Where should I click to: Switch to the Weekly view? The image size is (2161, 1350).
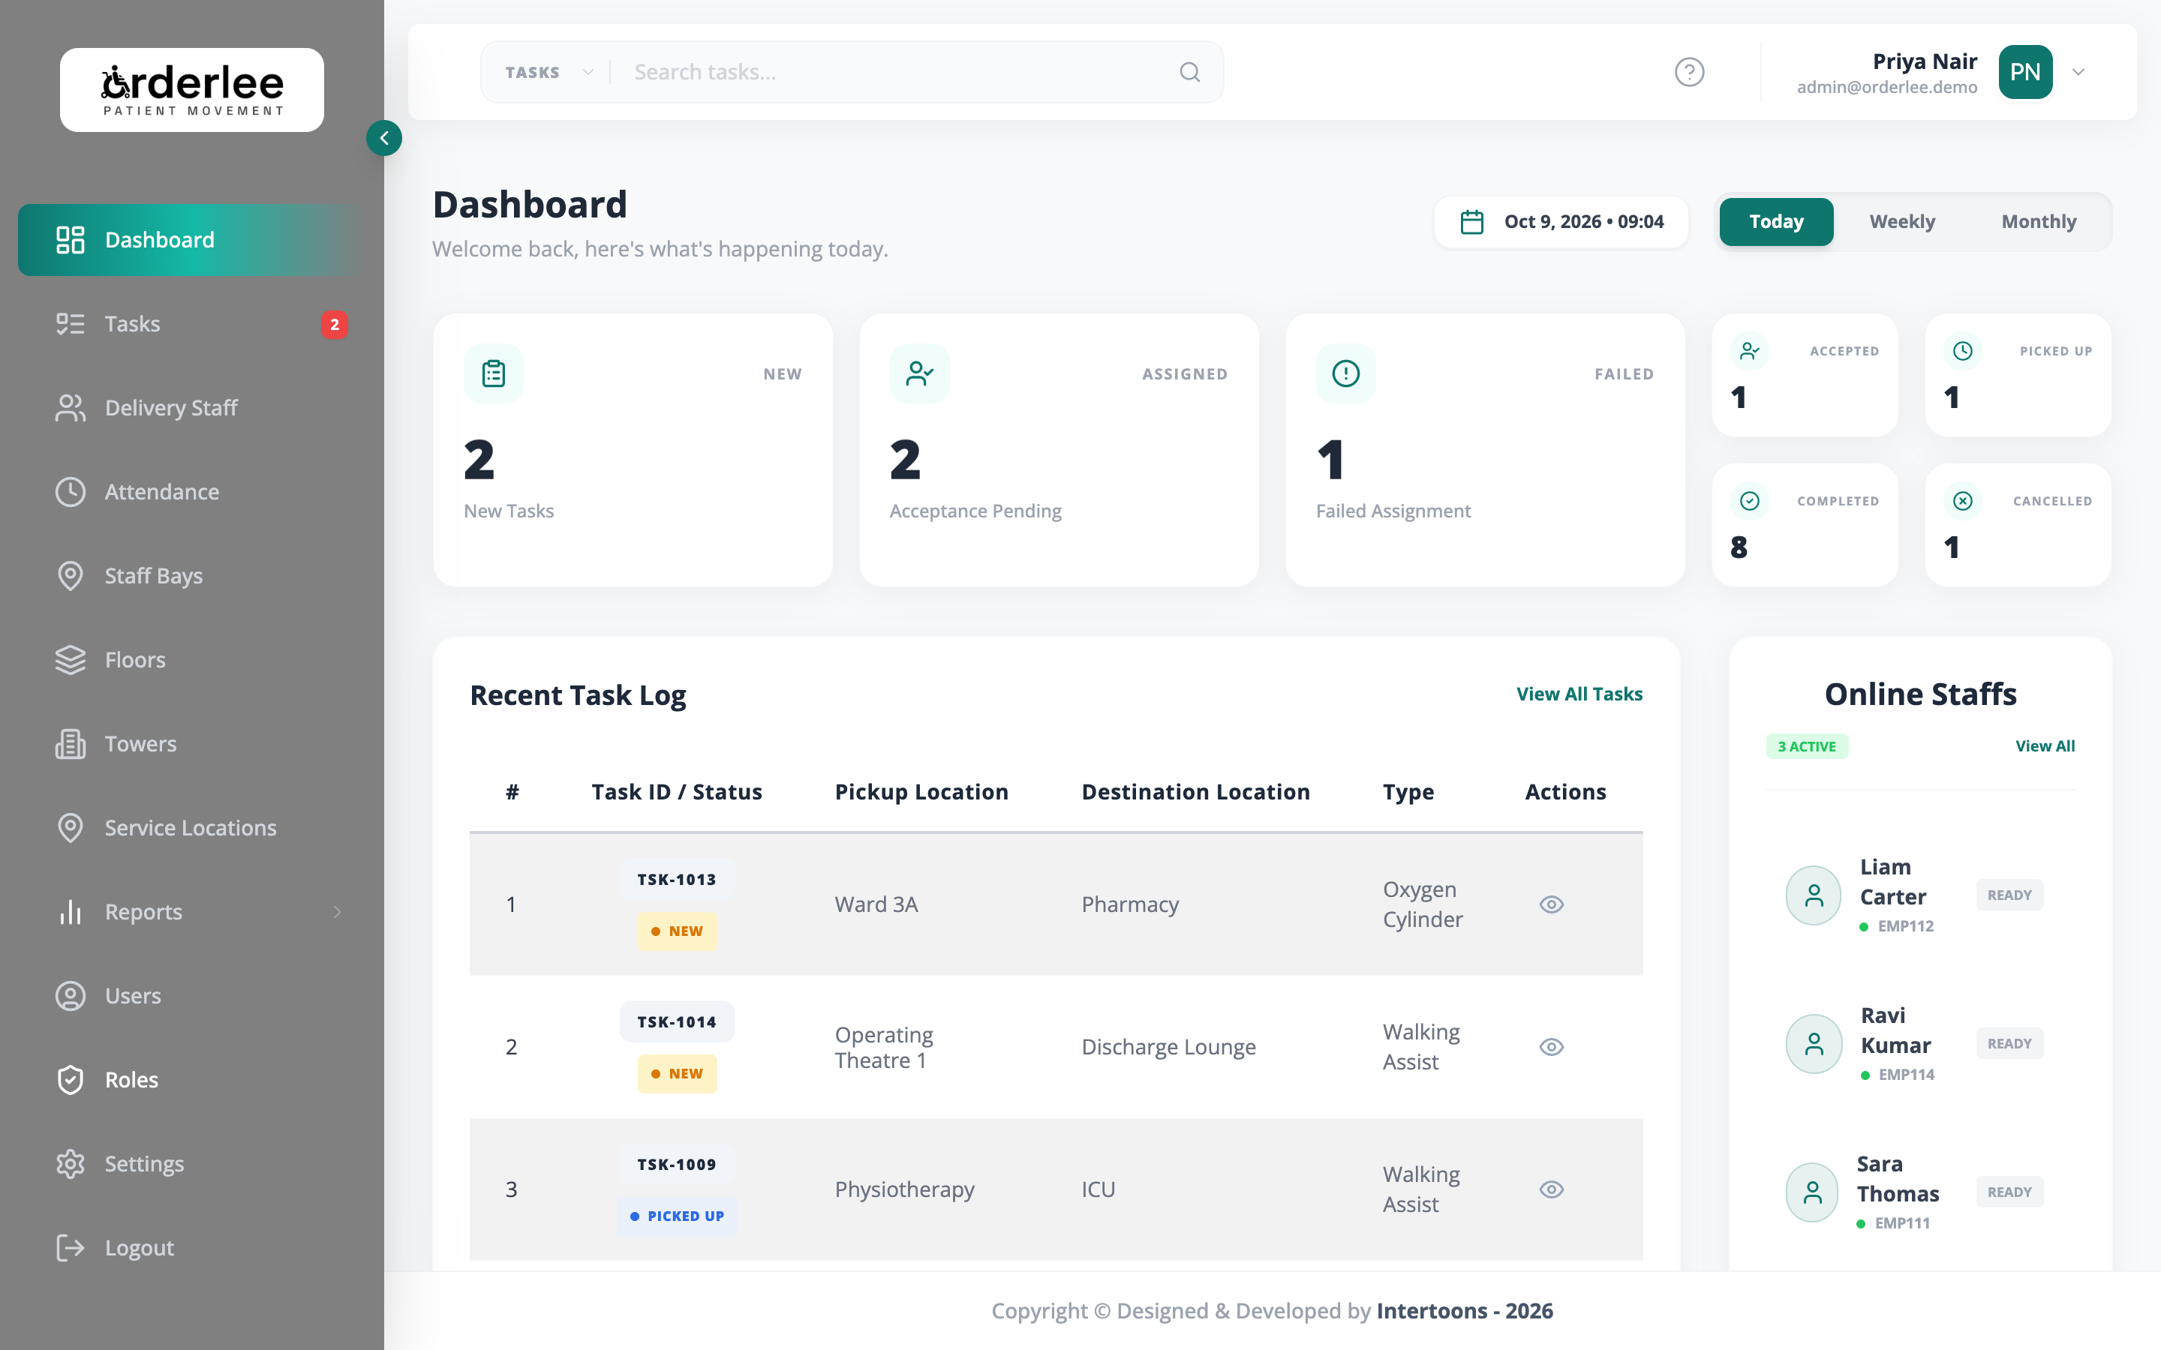click(1902, 221)
